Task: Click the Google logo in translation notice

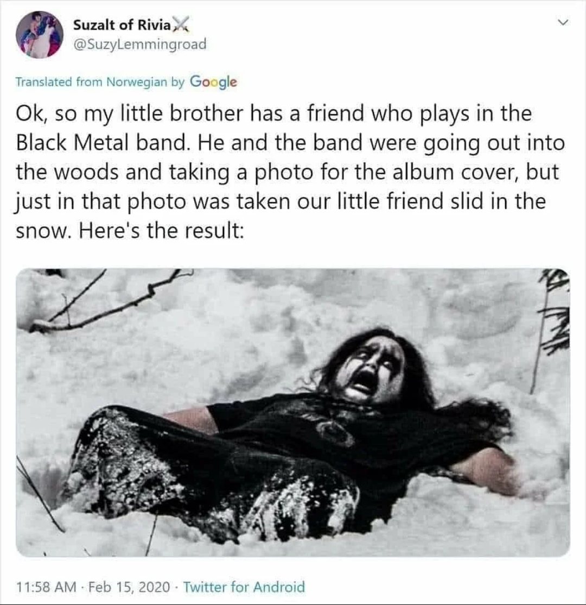Action: coord(214,81)
